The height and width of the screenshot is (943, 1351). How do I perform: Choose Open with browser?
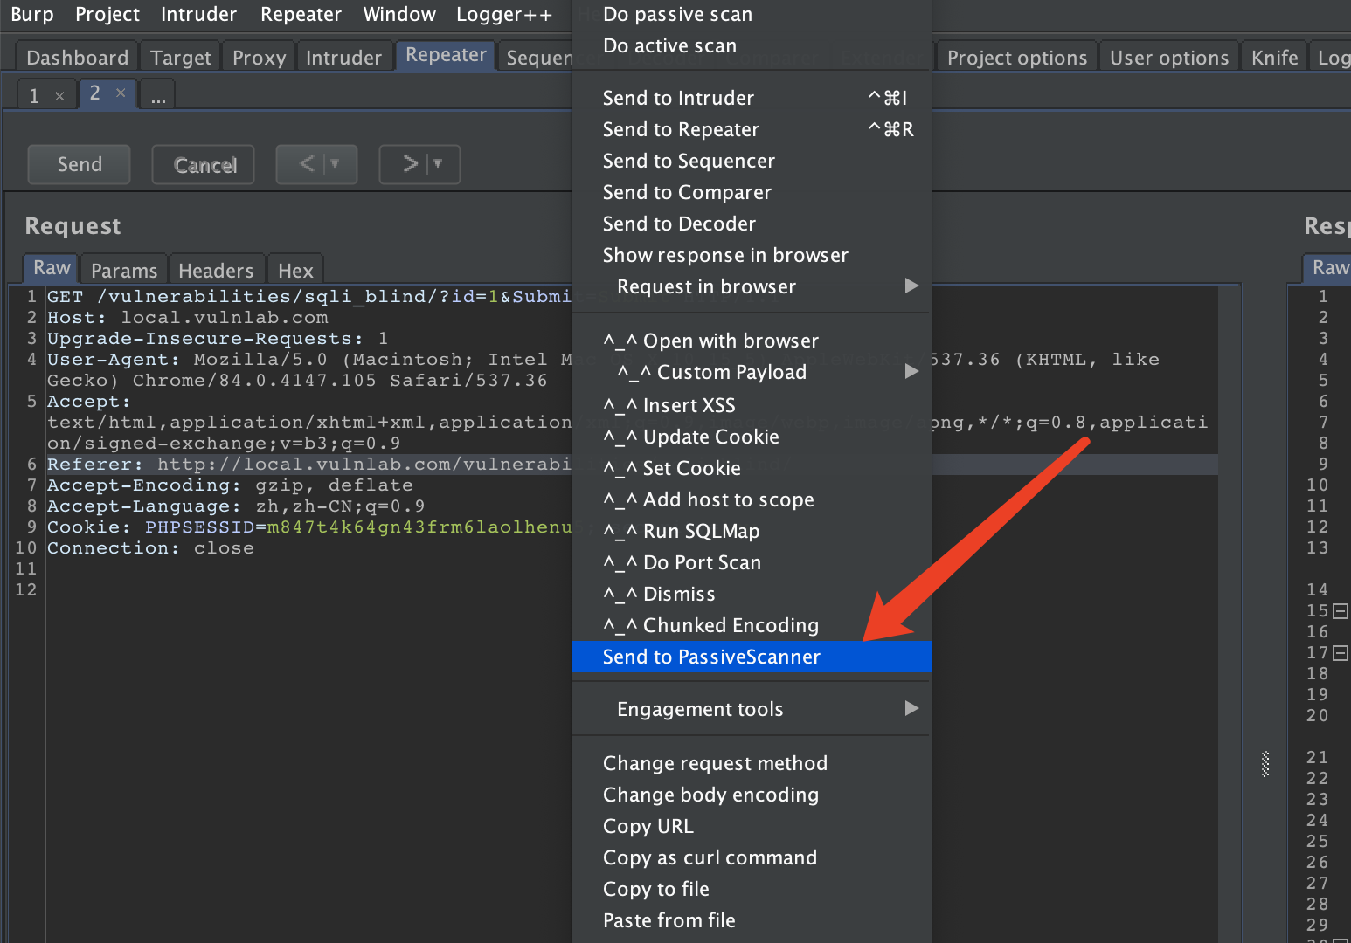(x=752, y=341)
